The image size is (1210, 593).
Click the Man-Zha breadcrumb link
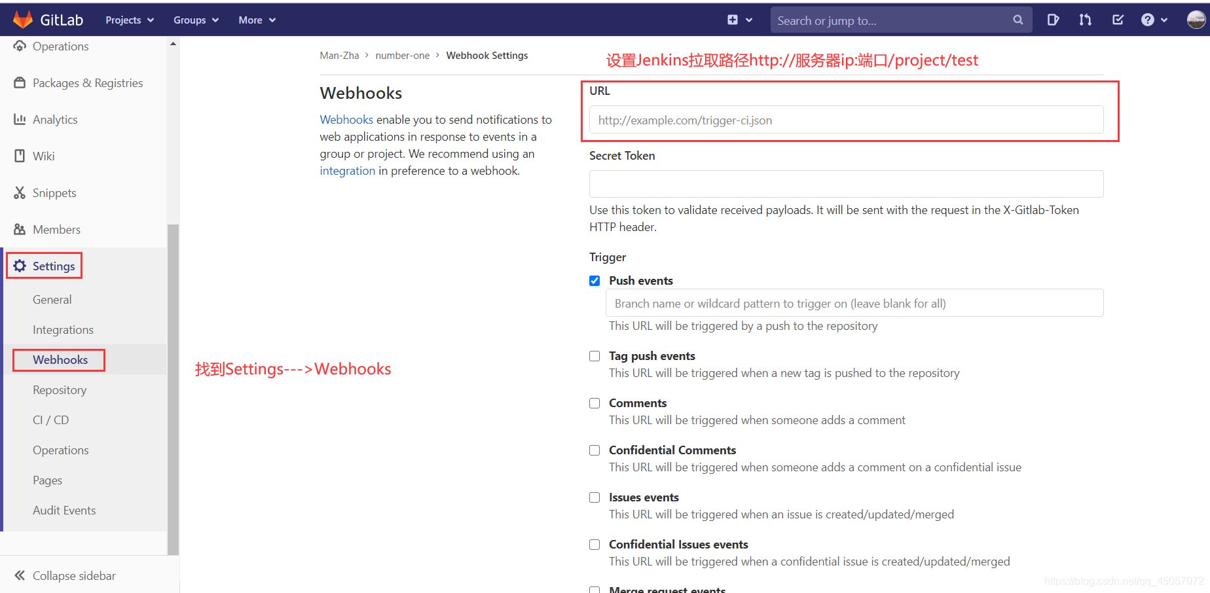point(339,56)
